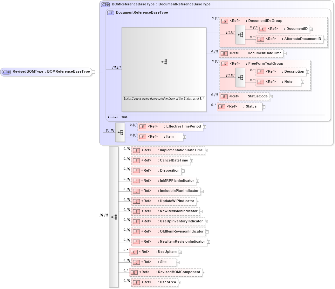Click the E icon on RevisedBOMComponent
Viewport: 335px width, 289px height.
coord(134,272)
